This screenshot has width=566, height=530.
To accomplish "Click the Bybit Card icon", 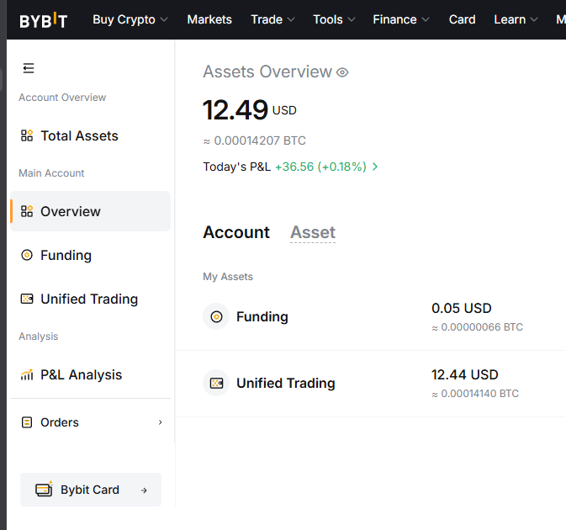I will (44, 490).
